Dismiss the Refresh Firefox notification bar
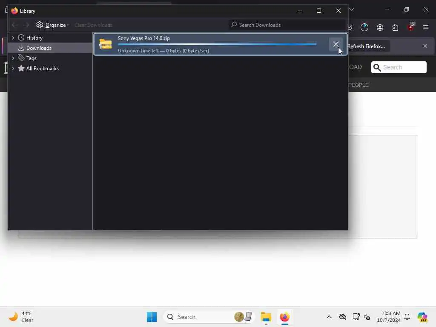Screen dimensions: 436x327 (x=425, y=46)
